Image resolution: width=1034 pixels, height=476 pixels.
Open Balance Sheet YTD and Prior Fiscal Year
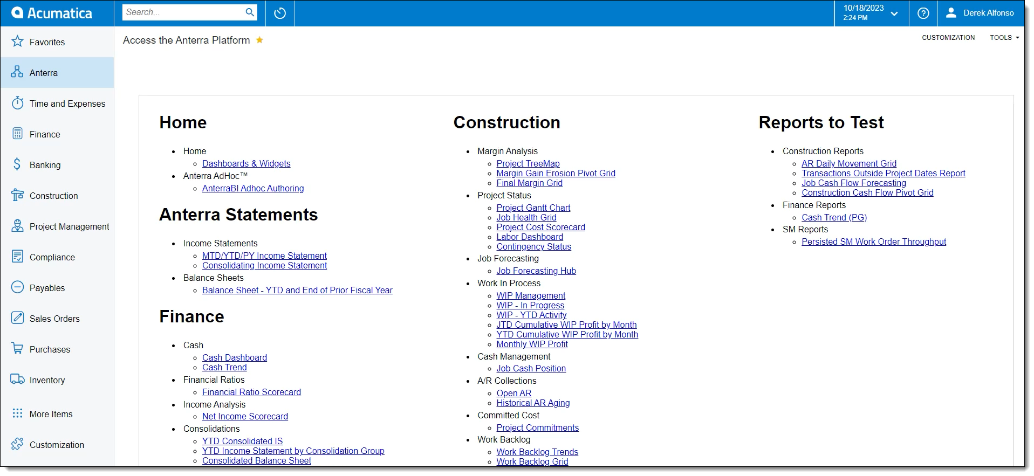(297, 290)
